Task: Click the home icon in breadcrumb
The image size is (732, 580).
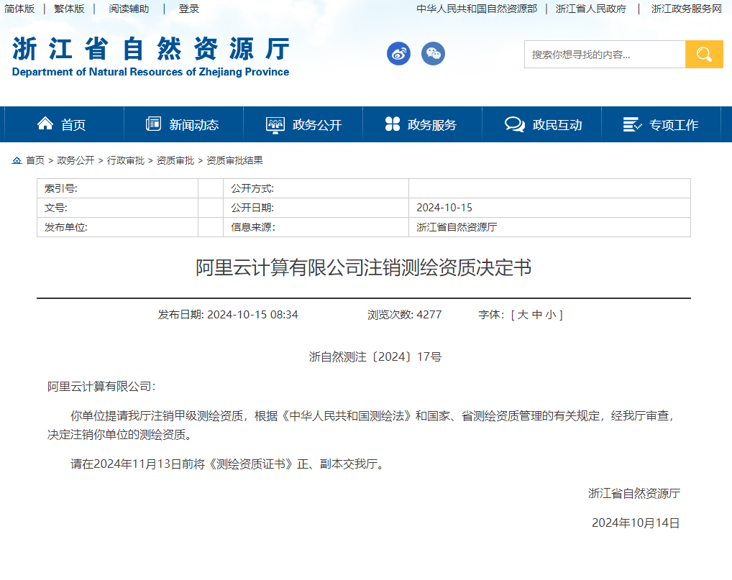Action: 17,160
